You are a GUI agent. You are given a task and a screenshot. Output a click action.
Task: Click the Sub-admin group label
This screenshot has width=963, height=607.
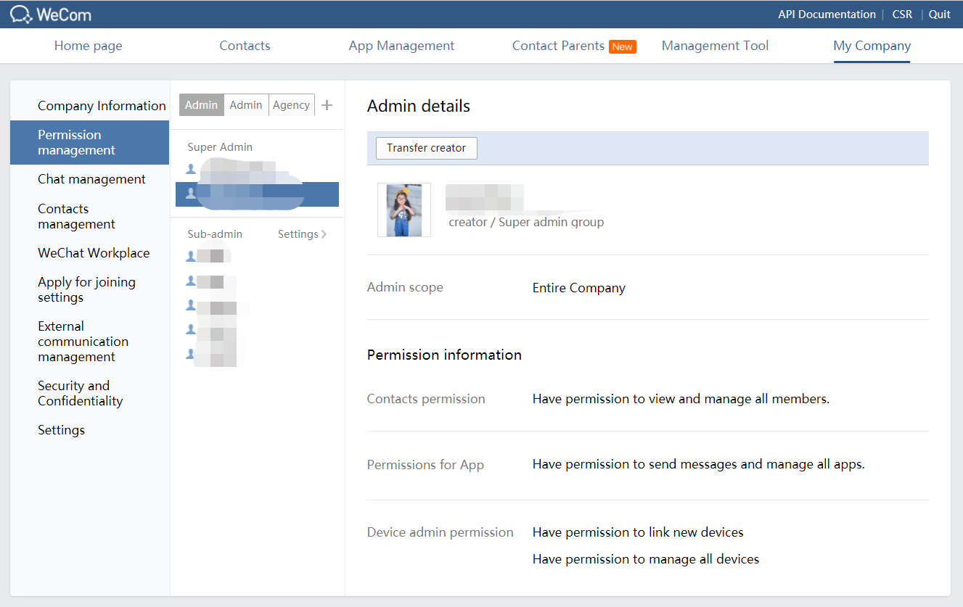click(215, 234)
